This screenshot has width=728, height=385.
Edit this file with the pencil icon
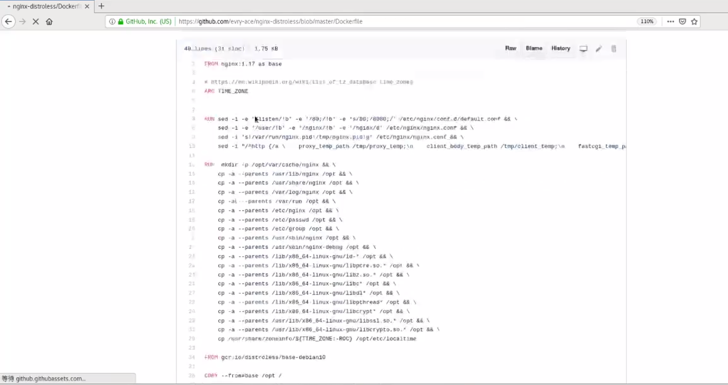[599, 49]
